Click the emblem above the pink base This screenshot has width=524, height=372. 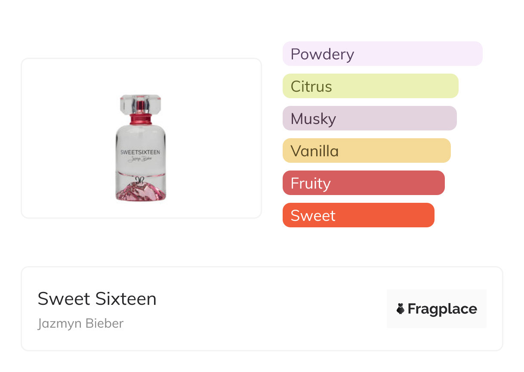[140, 180]
